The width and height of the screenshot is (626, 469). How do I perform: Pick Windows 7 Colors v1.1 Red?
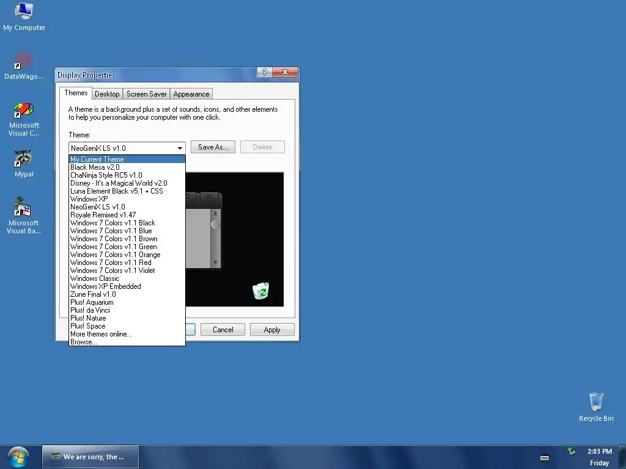pyautogui.click(x=127, y=263)
